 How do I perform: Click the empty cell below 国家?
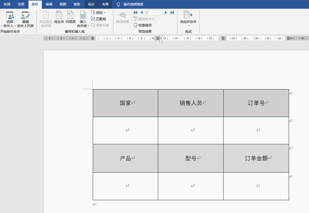[x=125, y=130]
